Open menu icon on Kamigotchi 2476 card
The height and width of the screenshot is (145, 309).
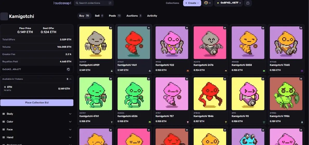(x=225, y=28)
